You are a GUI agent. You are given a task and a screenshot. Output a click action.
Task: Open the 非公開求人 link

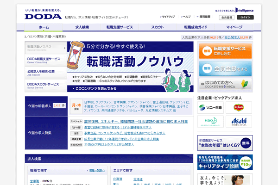232,37
